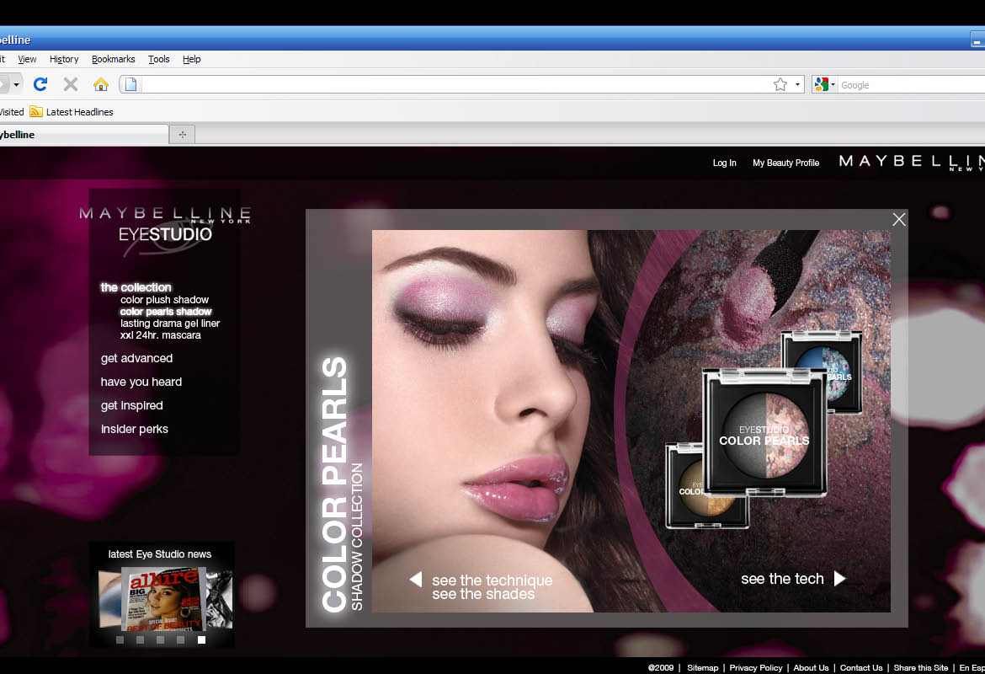The height and width of the screenshot is (674, 985).
Task: Go to browser Home icon
Action: (100, 84)
